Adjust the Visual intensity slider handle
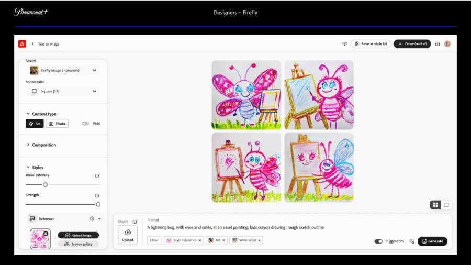471x265 pixels. click(46, 184)
